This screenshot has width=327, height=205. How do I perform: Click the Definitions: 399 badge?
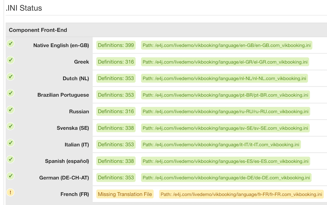116,45
